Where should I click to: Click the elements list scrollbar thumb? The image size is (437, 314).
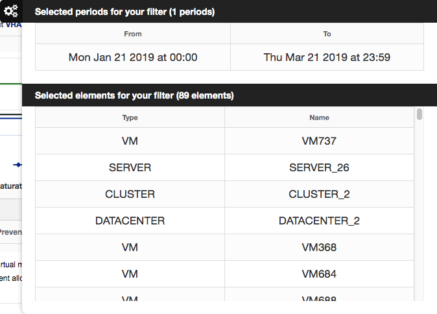tap(419, 115)
